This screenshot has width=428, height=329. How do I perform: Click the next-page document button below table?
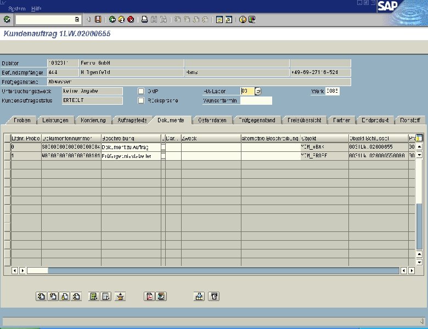click(x=65, y=296)
